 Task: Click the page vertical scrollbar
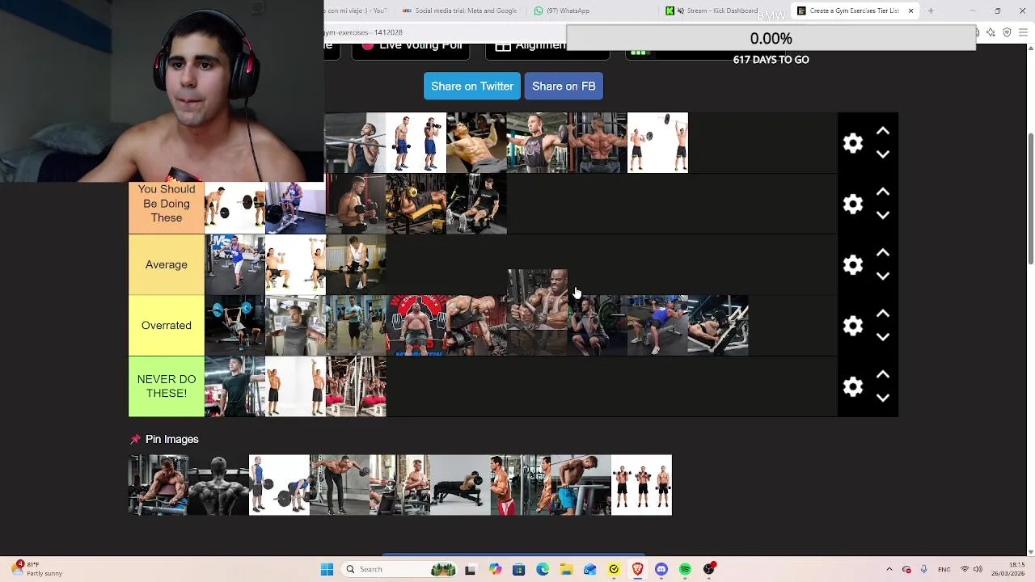[x=1029, y=198]
